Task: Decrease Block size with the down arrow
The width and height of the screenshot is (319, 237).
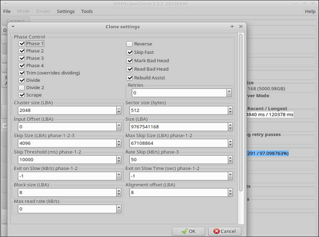Action: (119, 195)
